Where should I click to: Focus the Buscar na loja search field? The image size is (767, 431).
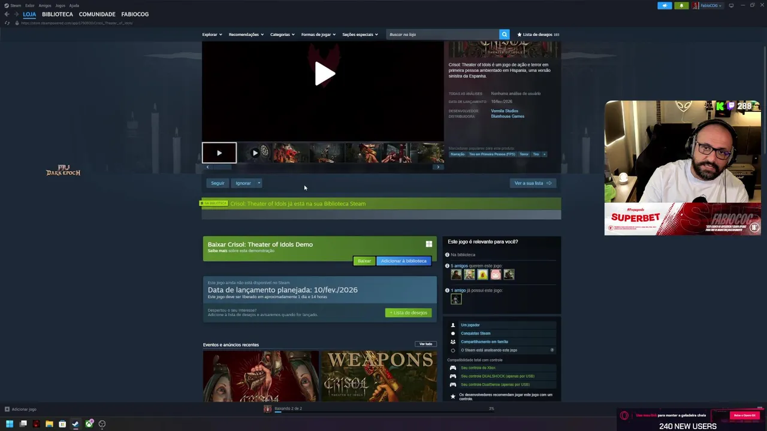point(442,34)
